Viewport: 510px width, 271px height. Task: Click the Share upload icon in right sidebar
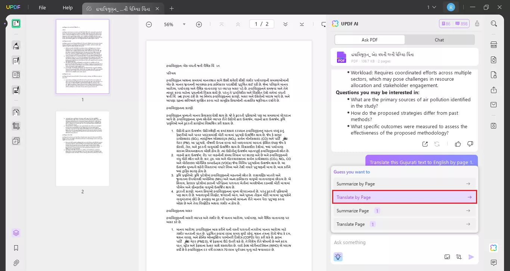click(494, 90)
